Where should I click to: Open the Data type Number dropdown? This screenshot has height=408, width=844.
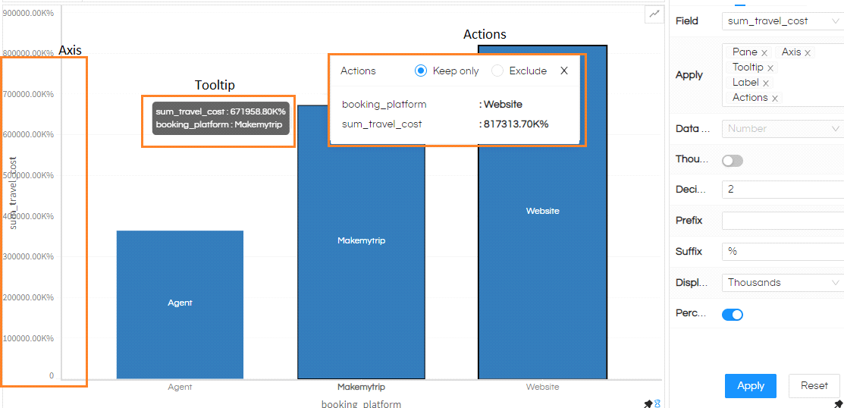click(x=783, y=129)
